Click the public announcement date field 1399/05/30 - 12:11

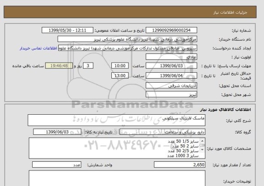(x=67, y=30)
